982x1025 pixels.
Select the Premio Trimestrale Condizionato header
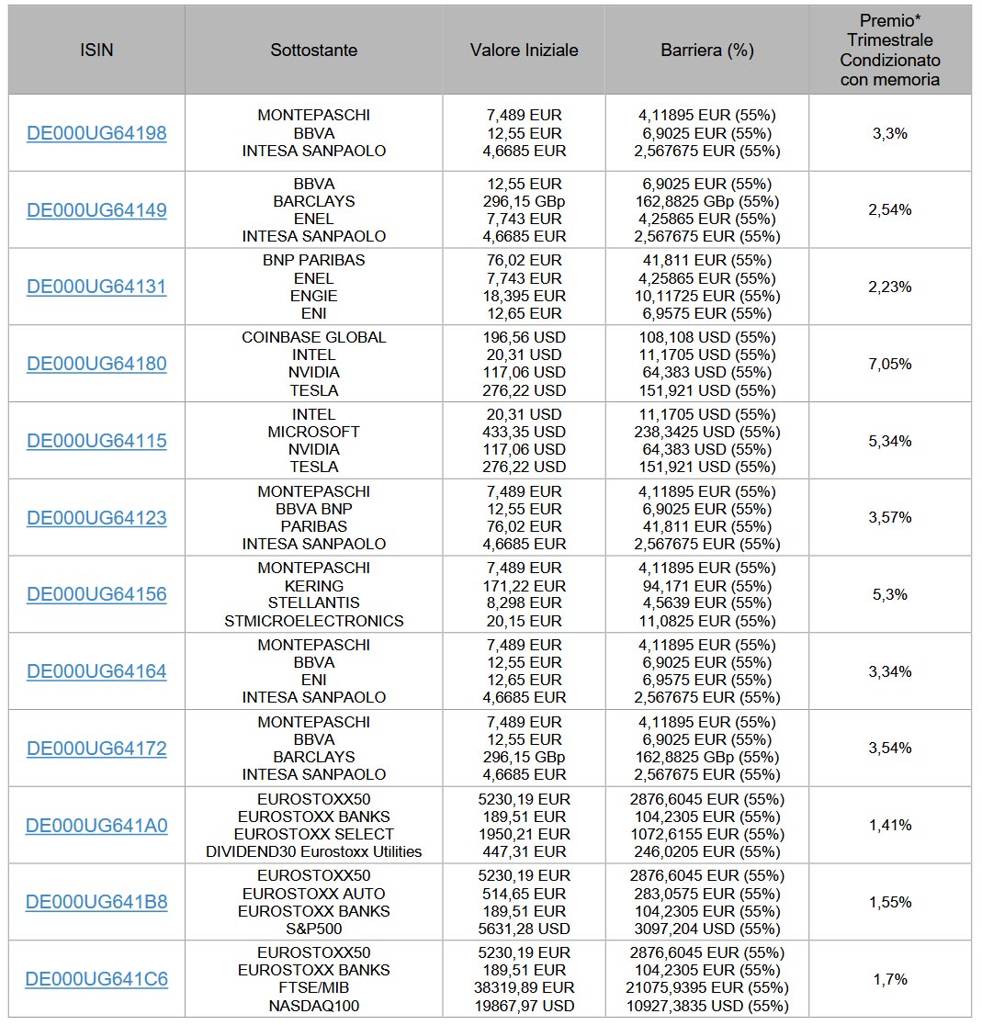coord(889,51)
